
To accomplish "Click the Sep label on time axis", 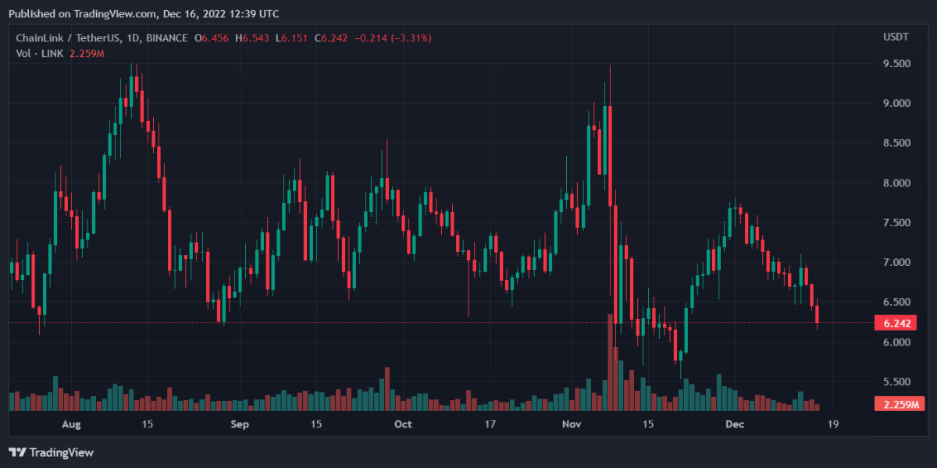I will 240,425.
